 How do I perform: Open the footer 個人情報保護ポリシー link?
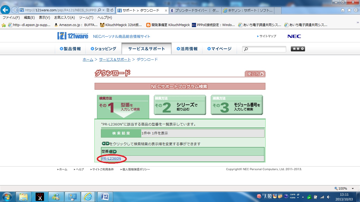135,169
